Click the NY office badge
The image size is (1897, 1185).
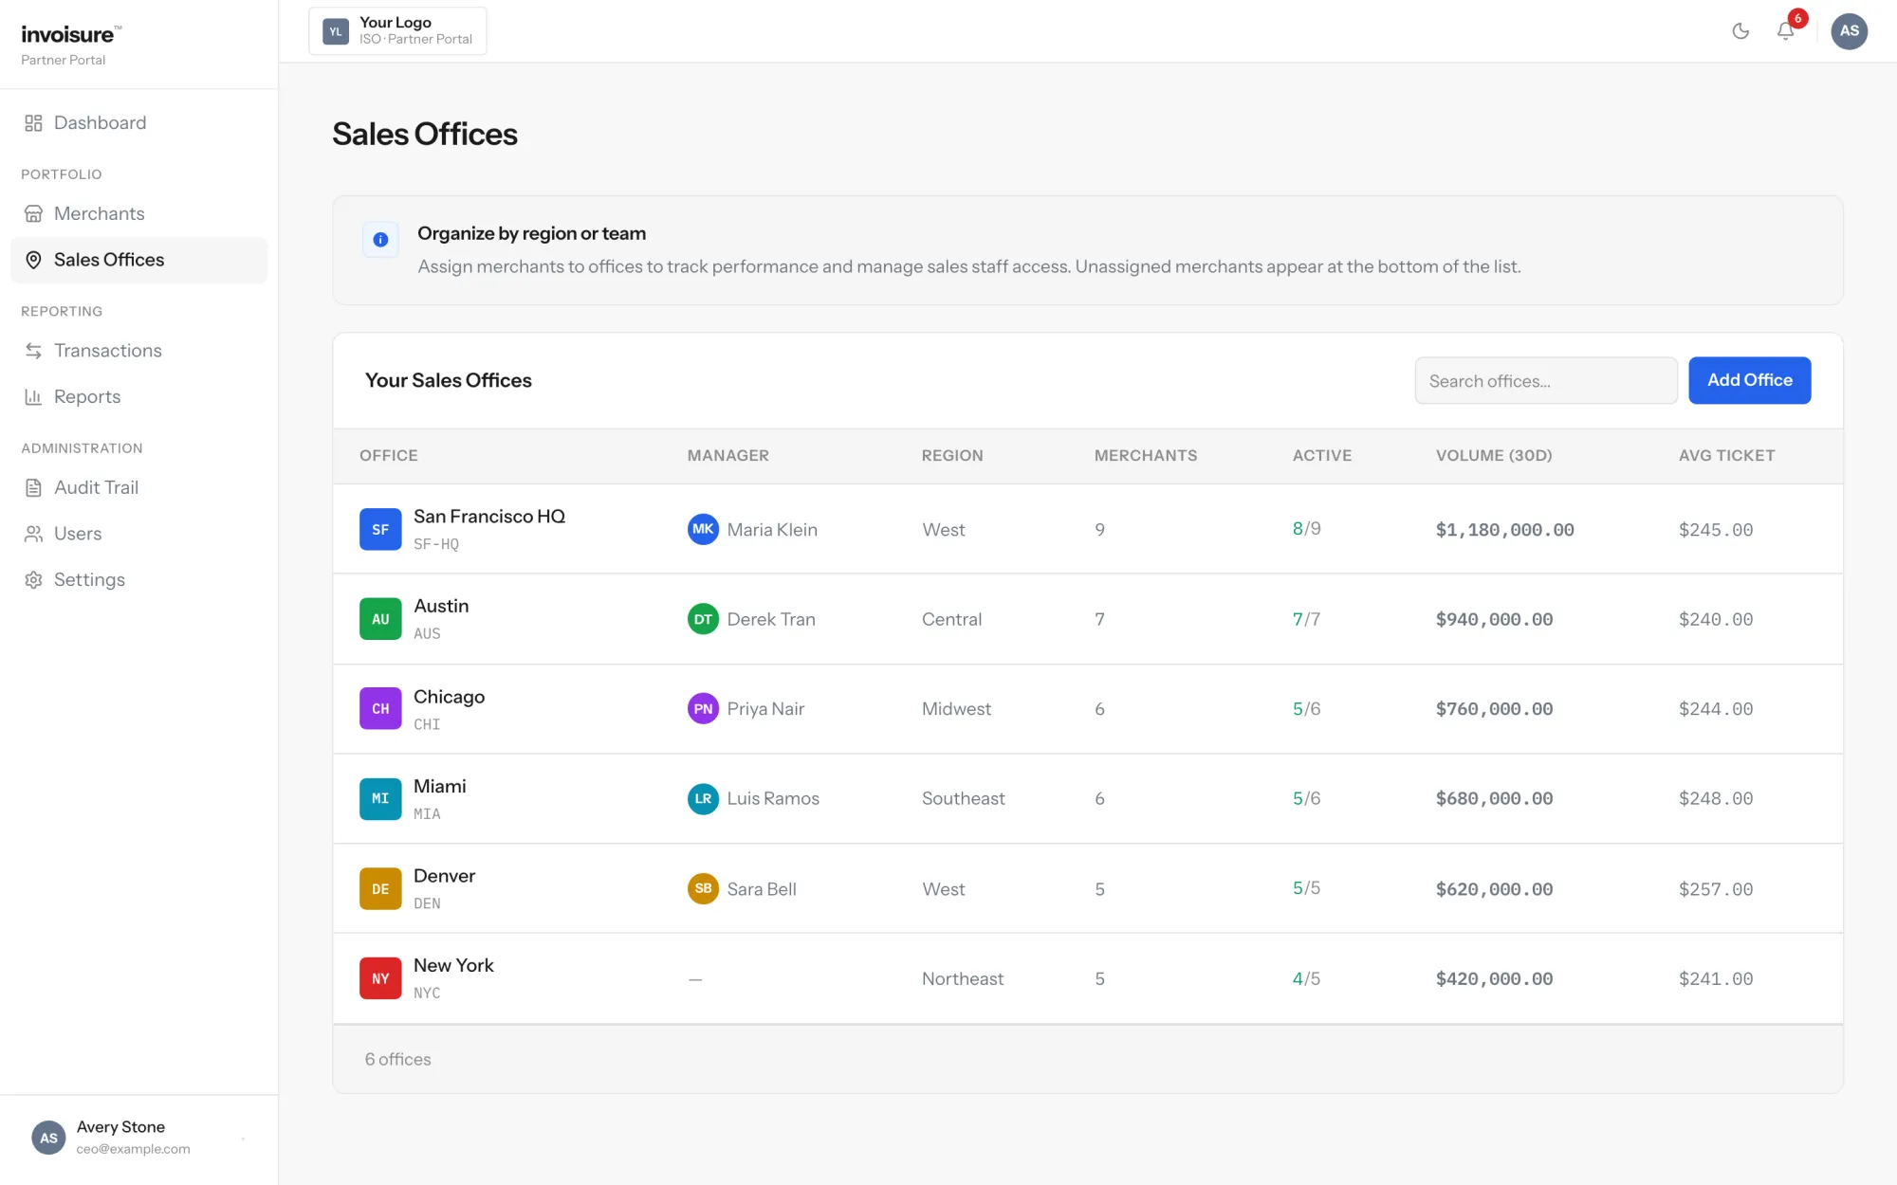(380, 979)
